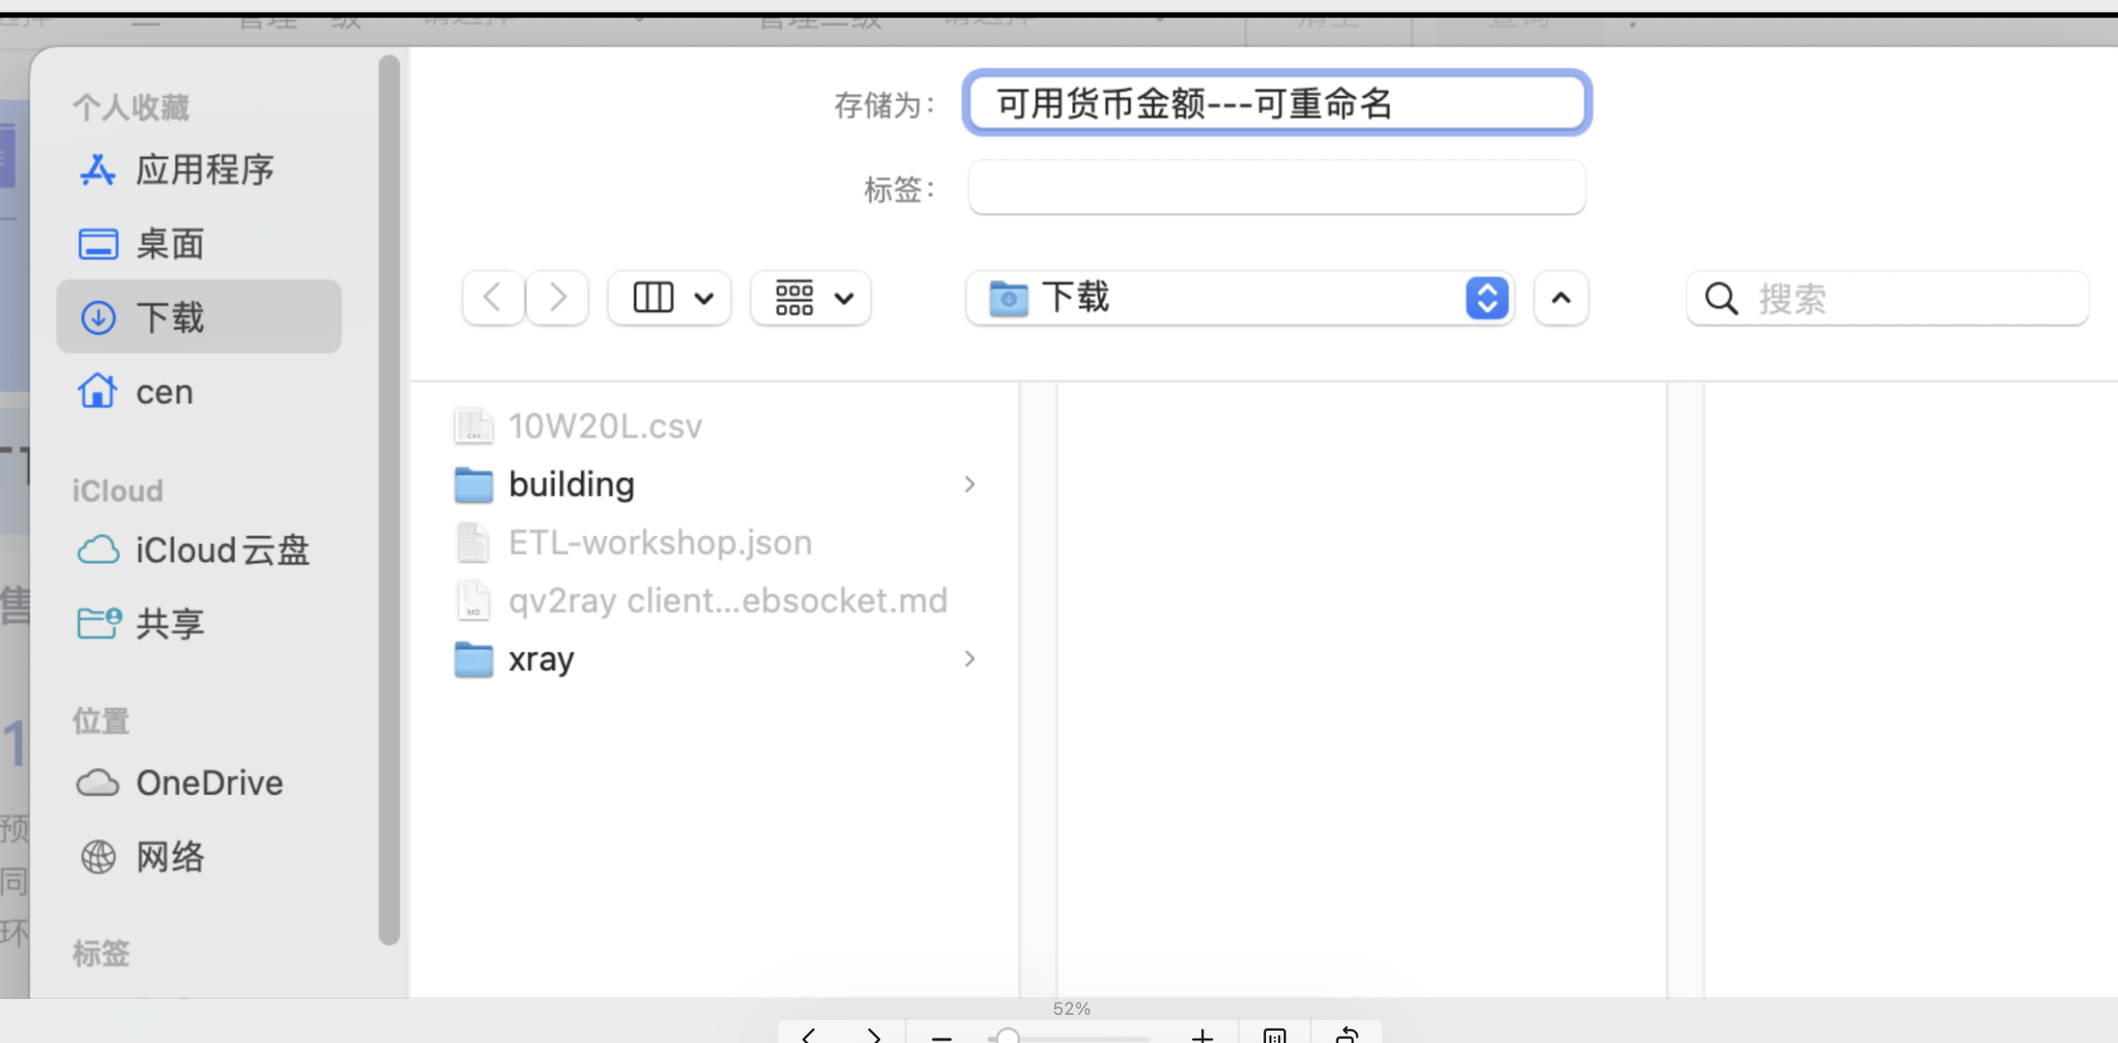
Task: Adjust the zoom slider at the bottom
Action: click(x=1010, y=1037)
